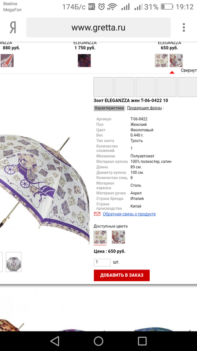Tap the www.gretta.ru address bar

point(98,27)
